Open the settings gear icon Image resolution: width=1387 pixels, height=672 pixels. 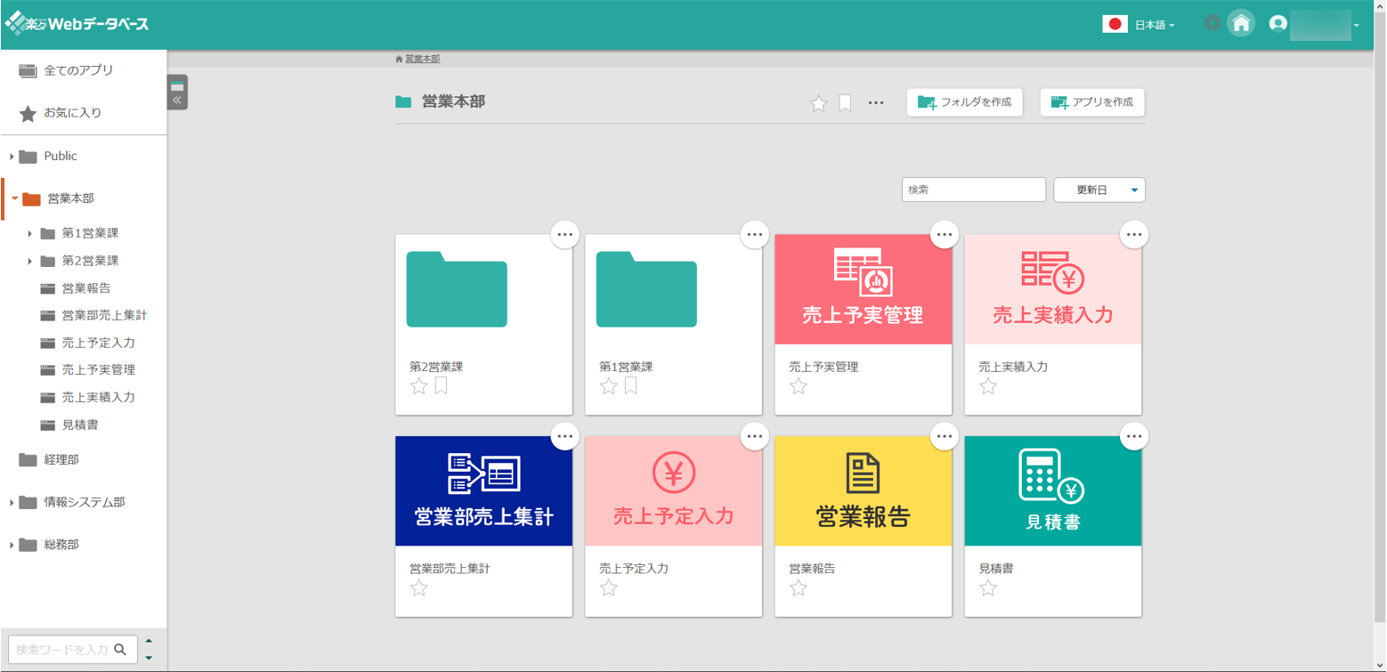(x=1213, y=23)
